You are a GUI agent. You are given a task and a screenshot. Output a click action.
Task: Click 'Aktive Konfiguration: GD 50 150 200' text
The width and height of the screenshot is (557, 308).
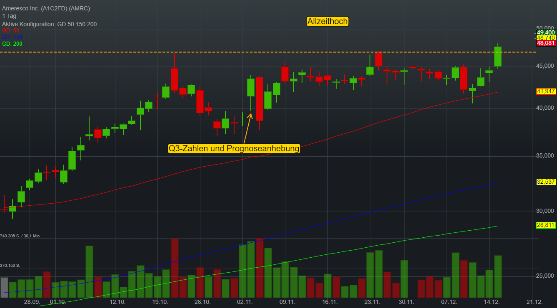[x=49, y=24]
